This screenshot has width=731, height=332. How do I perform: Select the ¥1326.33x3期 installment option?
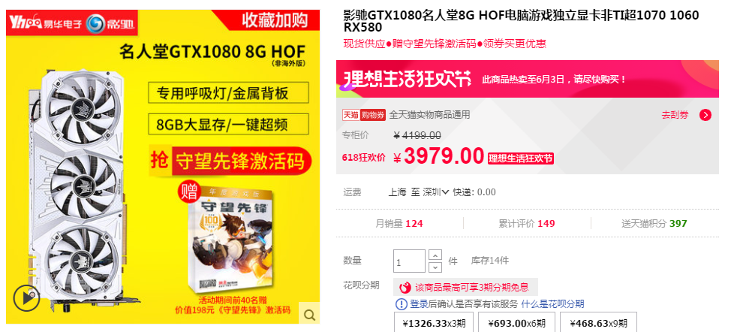(434, 323)
